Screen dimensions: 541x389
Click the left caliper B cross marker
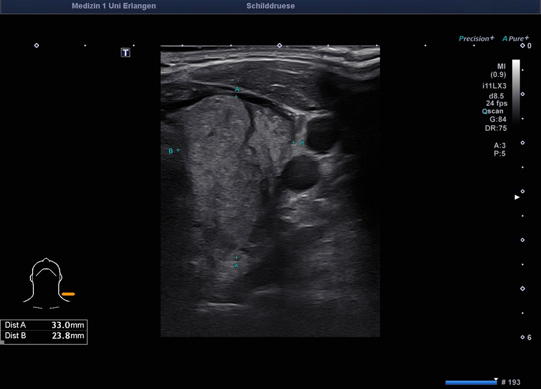click(x=178, y=150)
